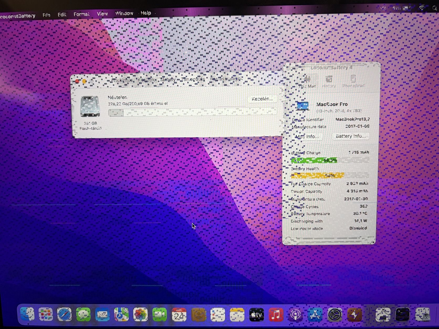
Task: Click the Battery Temperature value '30.1 °C'
Action: tap(360, 213)
